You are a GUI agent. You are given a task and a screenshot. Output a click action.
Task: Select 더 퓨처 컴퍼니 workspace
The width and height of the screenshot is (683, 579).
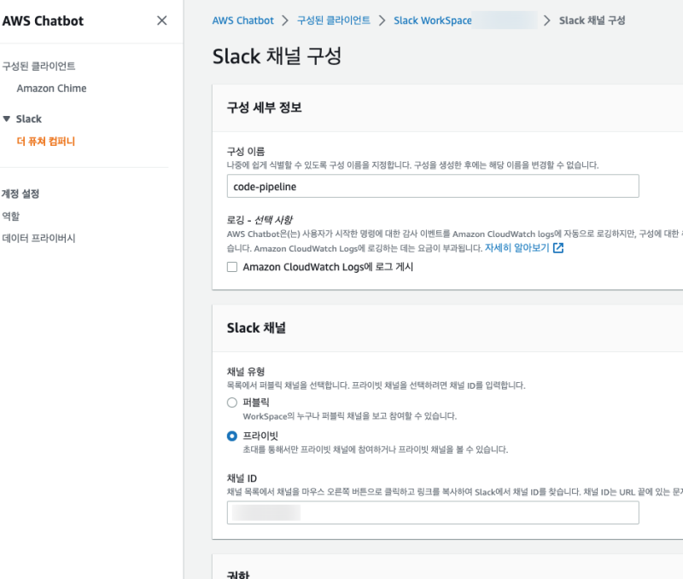click(46, 142)
